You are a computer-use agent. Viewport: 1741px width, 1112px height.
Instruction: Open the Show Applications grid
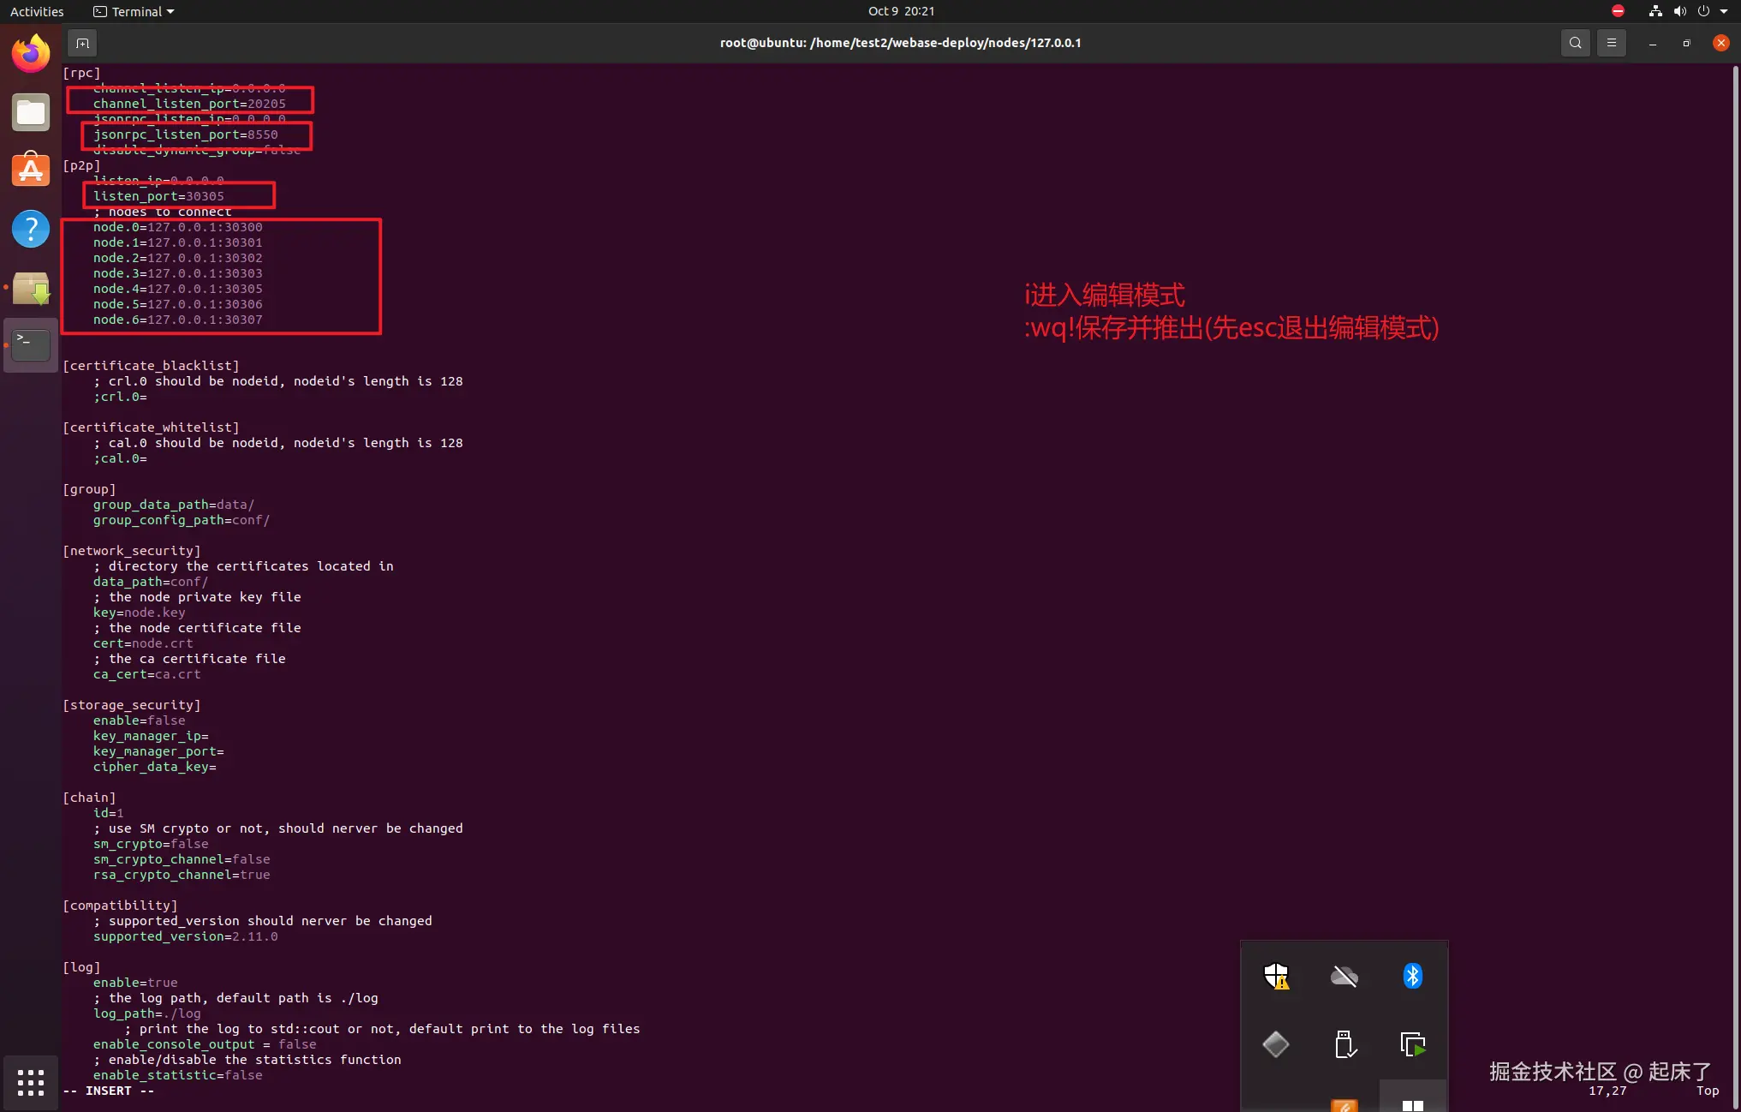pyautogui.click(x=31, y=1082)
